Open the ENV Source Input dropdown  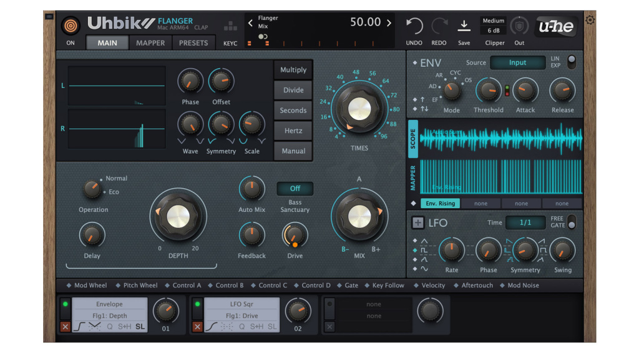517,62
